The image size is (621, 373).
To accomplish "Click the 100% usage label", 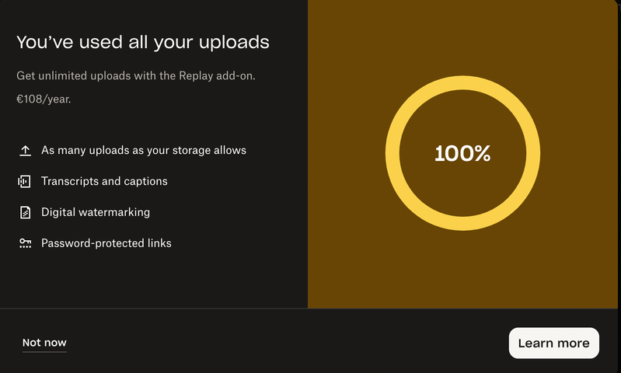I will click(x=462, y=154).
